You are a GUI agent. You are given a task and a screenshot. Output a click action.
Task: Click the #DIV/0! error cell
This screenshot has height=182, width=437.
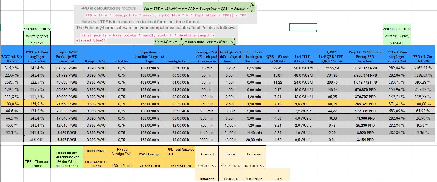pyautogui.click(x=37, y=140)
